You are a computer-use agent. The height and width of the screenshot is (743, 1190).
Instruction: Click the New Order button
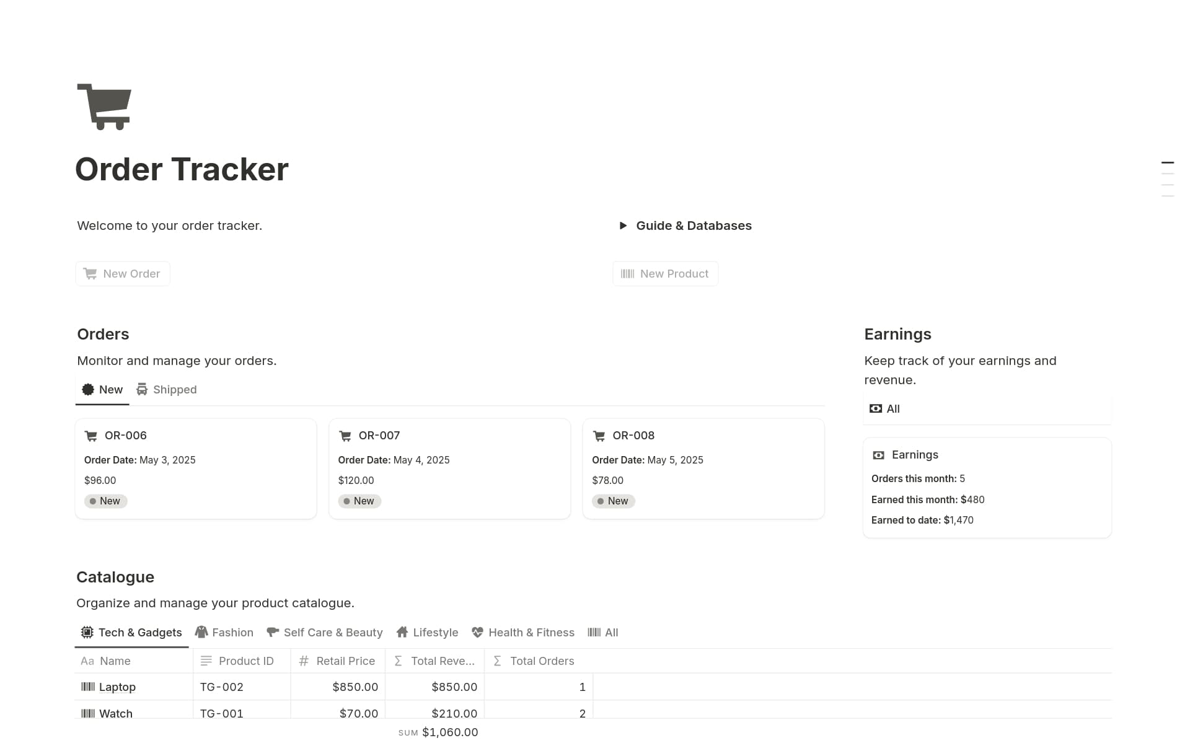coord(123,273)
